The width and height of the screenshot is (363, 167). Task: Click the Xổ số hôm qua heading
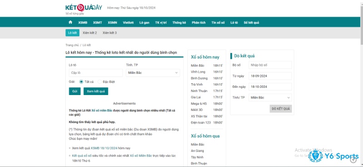tap(206, 136)
